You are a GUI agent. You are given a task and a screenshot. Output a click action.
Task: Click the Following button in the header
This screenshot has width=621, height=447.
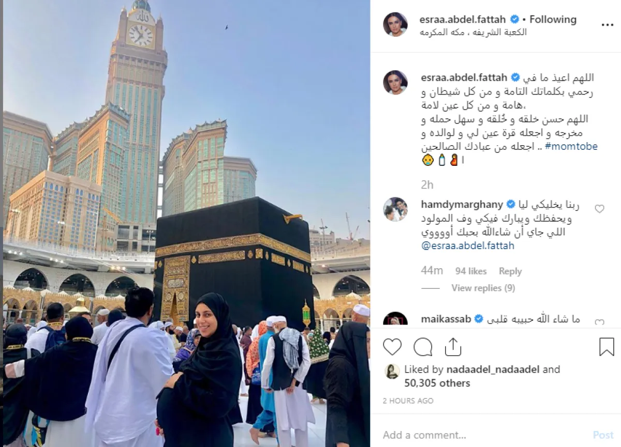(x=553, y=20)
